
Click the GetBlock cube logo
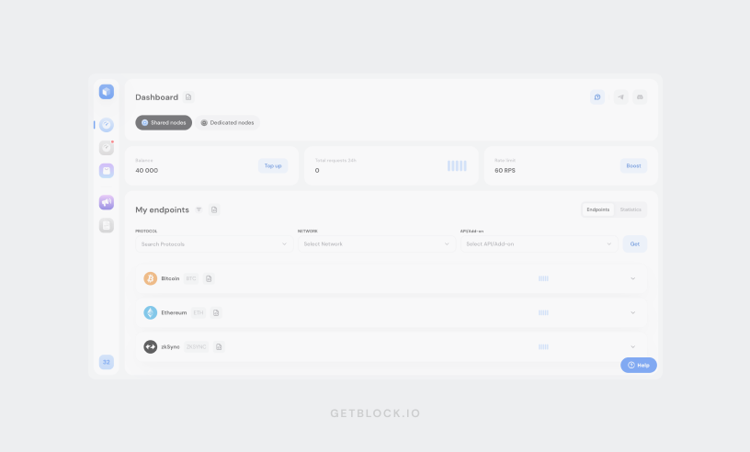click(x=107, y=91)
